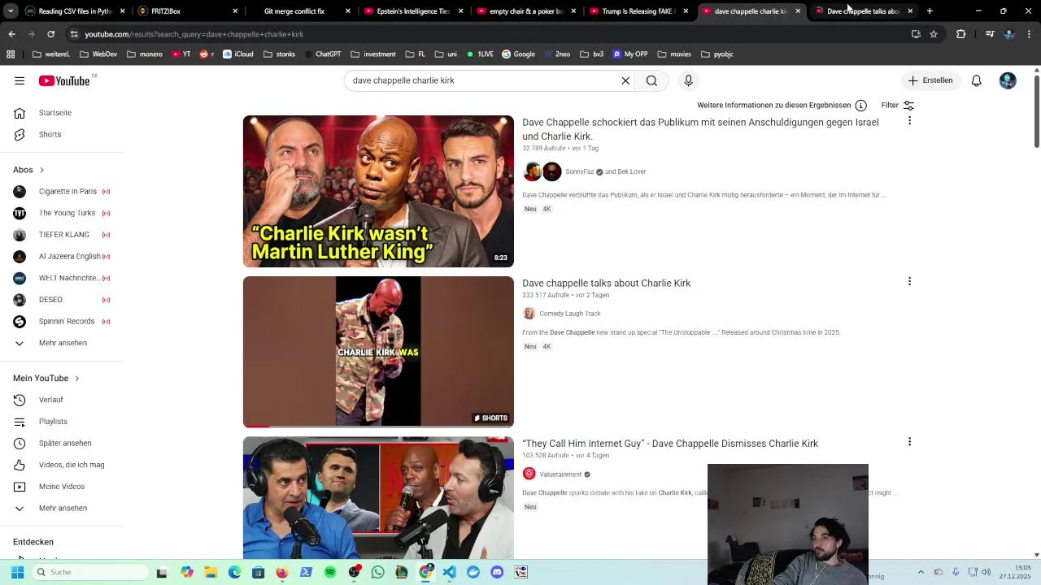This screenshot has height=585, width=1041.
Task: Show hidden system tray icons
Action: pyautogui.click(x=921, y=572)
